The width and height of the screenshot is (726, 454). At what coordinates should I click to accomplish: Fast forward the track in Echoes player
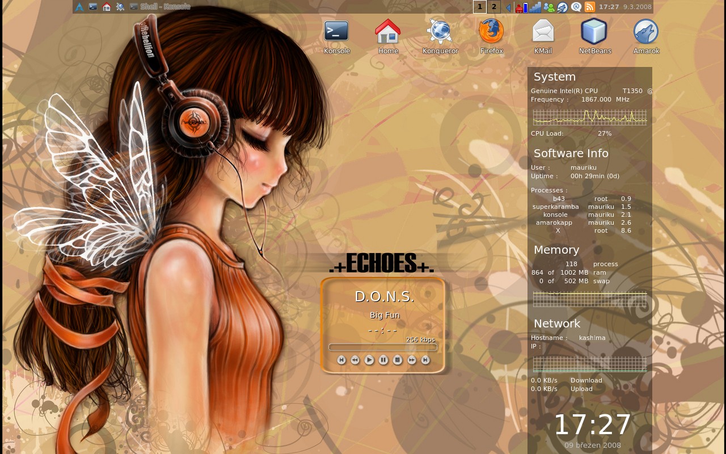(412, 360)
